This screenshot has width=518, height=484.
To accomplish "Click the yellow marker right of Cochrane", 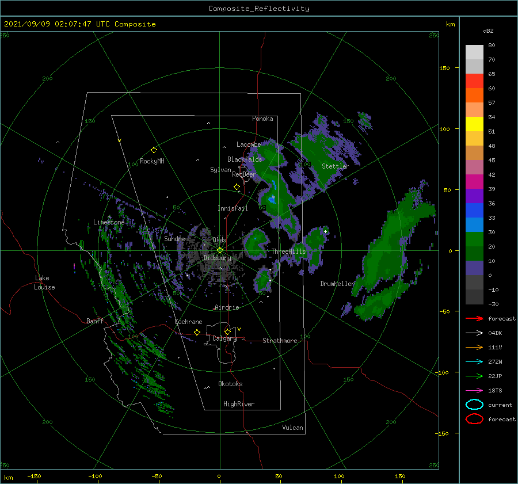I will pos(197,333).
